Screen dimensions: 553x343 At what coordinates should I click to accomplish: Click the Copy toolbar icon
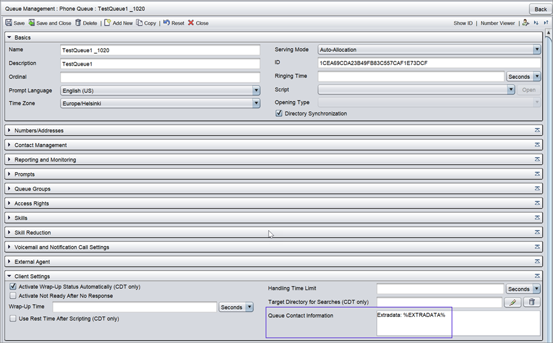tap(139, 23)
